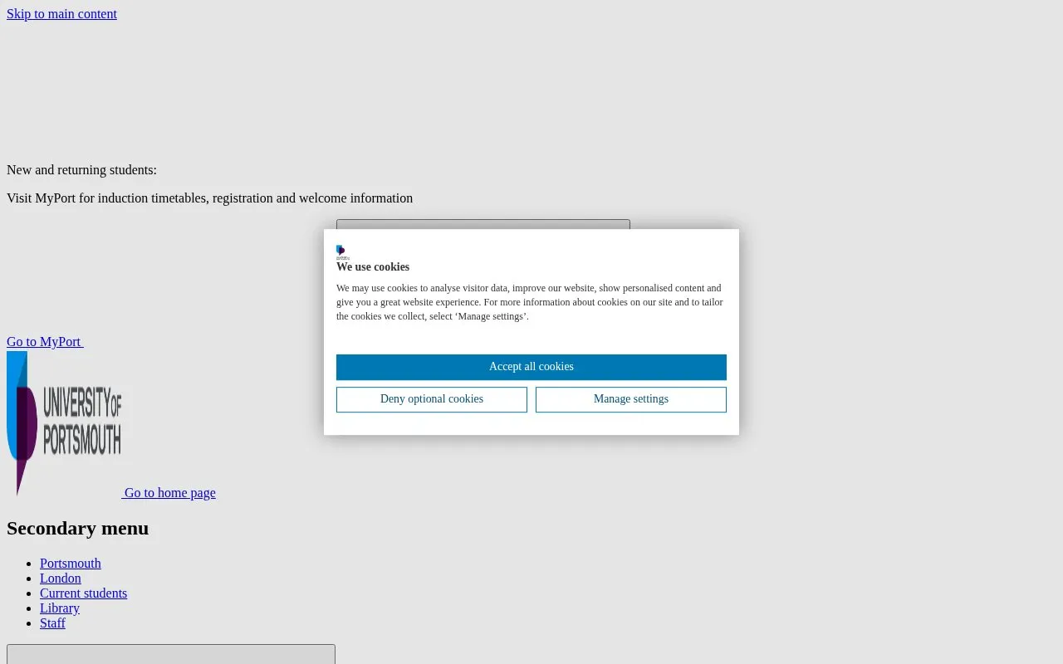Open the Staff link
The height and width of the screenshot is (664, 1063).
(x=52, y=623)
